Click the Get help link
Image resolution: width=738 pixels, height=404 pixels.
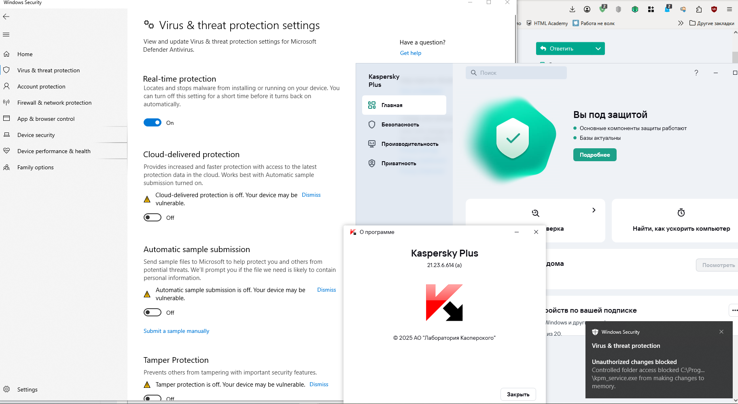tap(411, 53)
